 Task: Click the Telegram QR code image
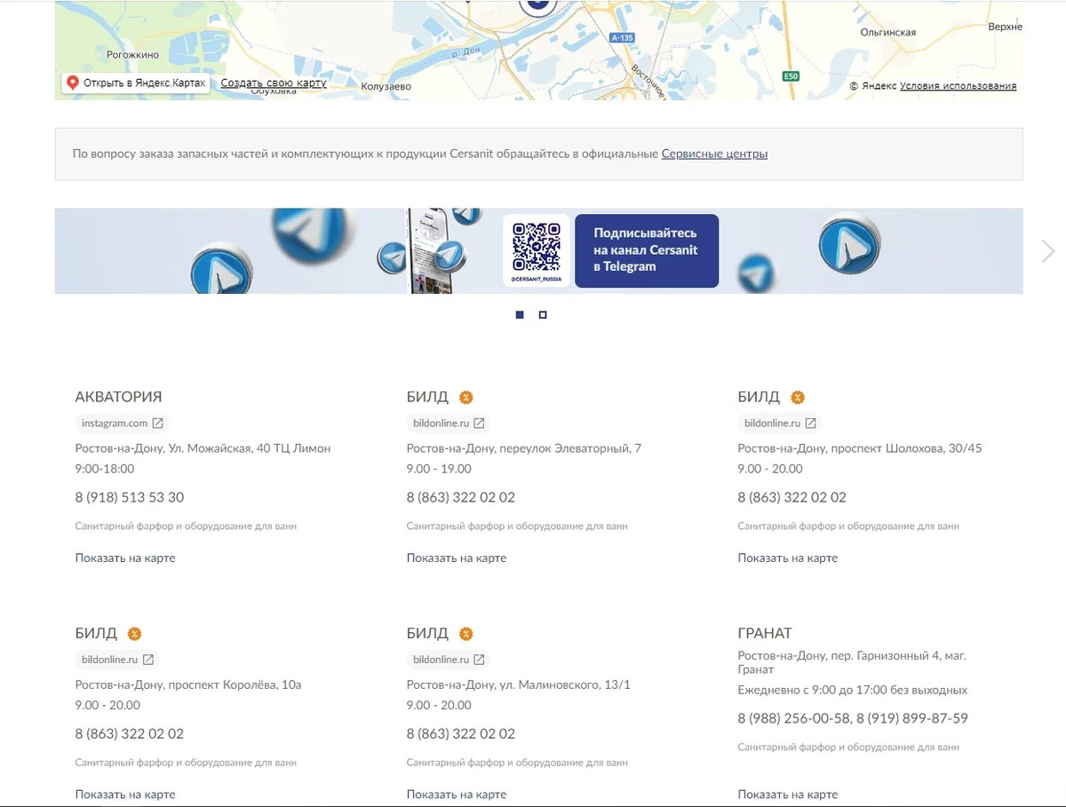537,247
